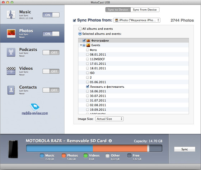Open the Videos category in sidebar
201x170 pixels.
(32, 71)
